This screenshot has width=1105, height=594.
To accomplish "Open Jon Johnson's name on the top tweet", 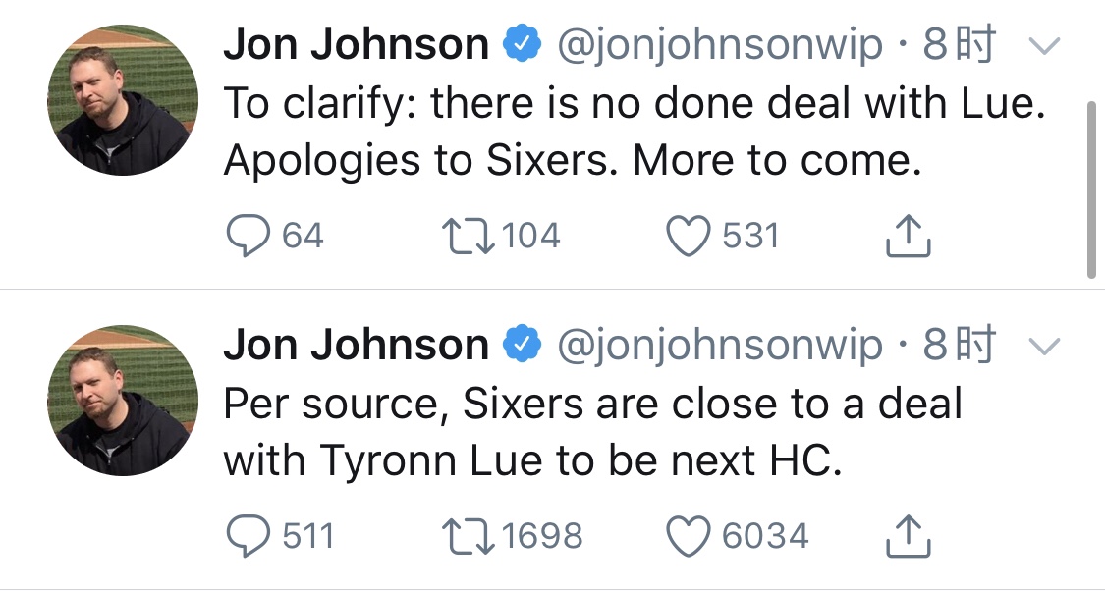I will pos(356,45).
